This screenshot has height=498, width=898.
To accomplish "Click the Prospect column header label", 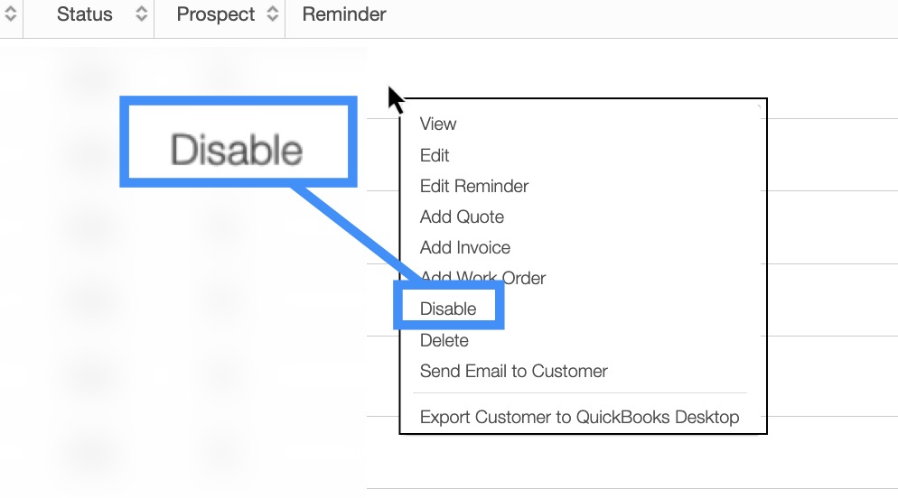I will (x=216, y=14).
